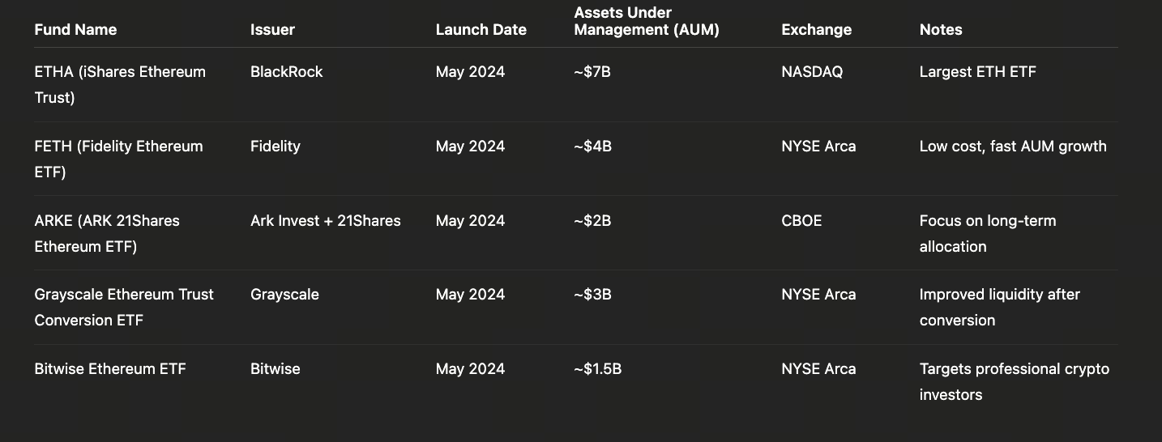Click the Grayscale Ethereum Trust Conversion ETF name
This screenshot has height=442, width=1162.
pyautogui.click(x=124, y=307)
